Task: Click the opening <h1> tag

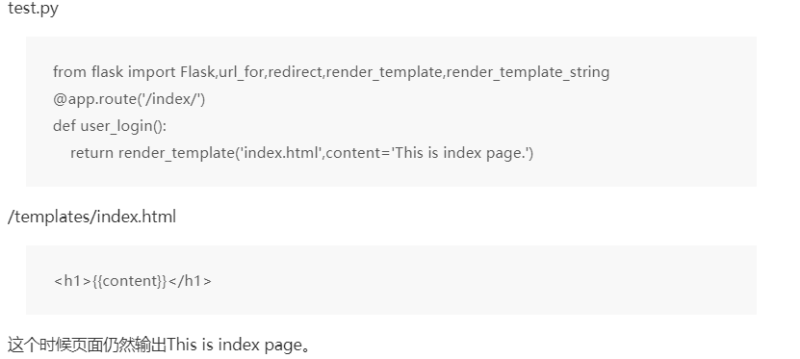Action: click(x=72, y=281)
